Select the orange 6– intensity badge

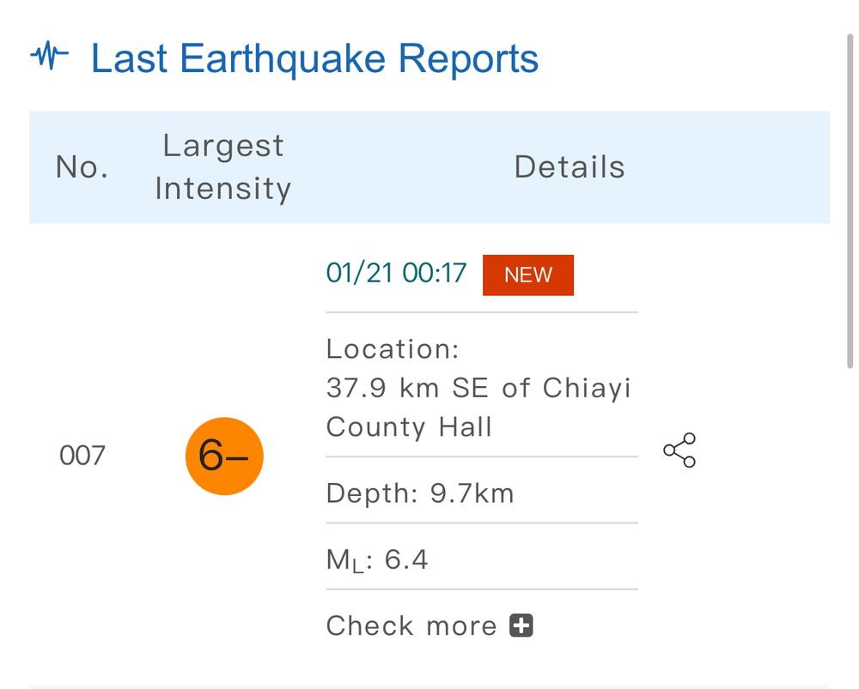click(224, 456)
